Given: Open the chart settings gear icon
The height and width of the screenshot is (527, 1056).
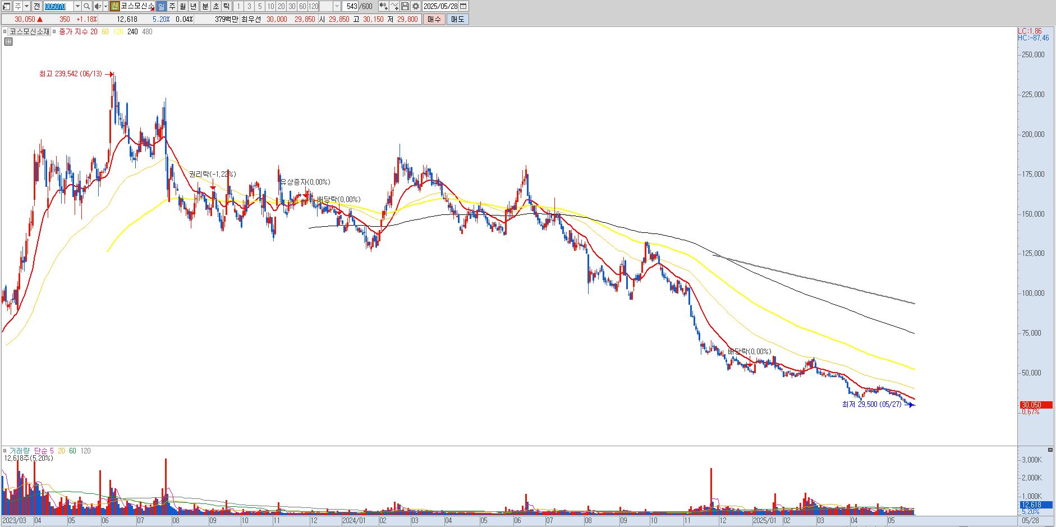Looking at the screenshot, I should [416, 6].
